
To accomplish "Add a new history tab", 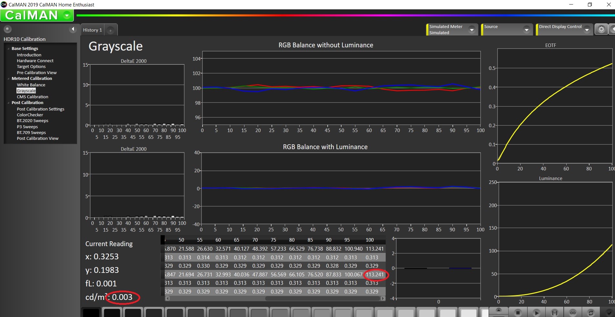I will (x=110, y=30).
